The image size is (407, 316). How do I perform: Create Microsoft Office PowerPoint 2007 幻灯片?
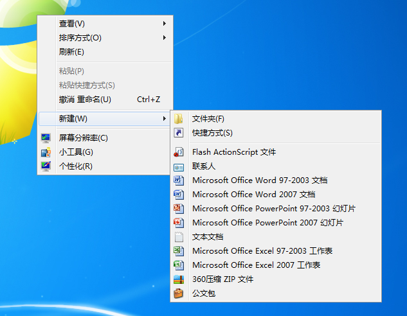(x=276, y=223)
